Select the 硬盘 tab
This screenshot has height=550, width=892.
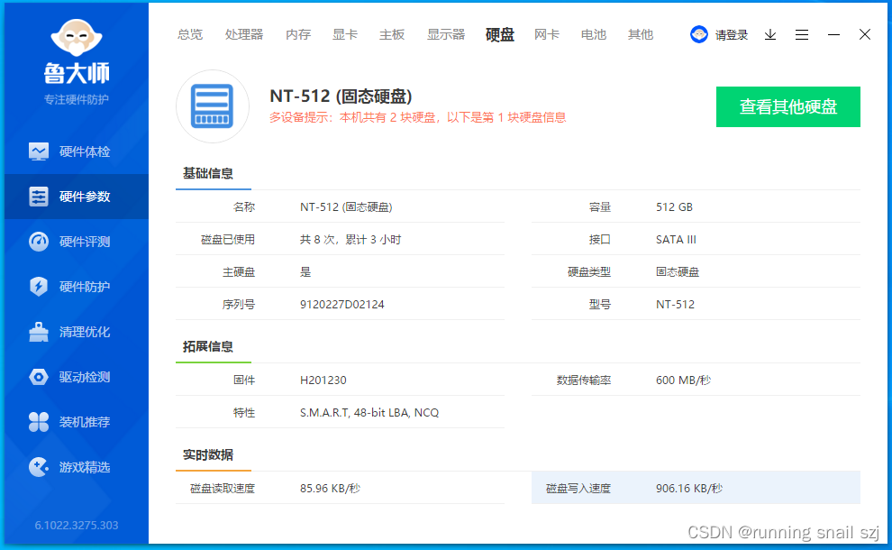[x=500, y=35]
